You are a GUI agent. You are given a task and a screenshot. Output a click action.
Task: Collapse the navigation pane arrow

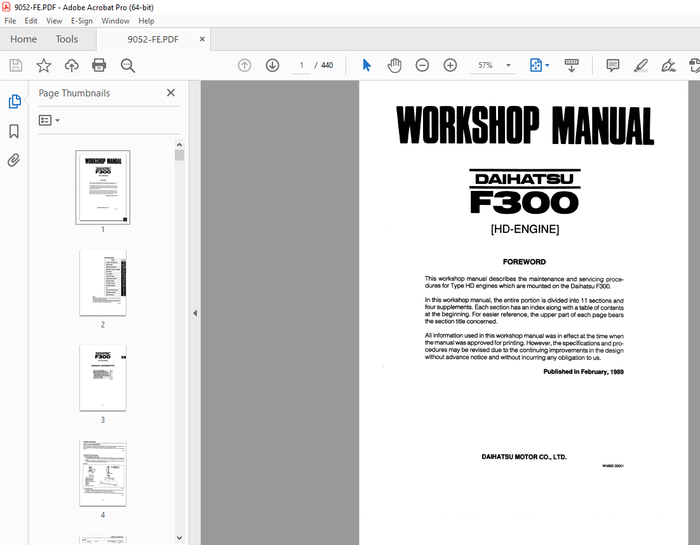pos(195,313)
